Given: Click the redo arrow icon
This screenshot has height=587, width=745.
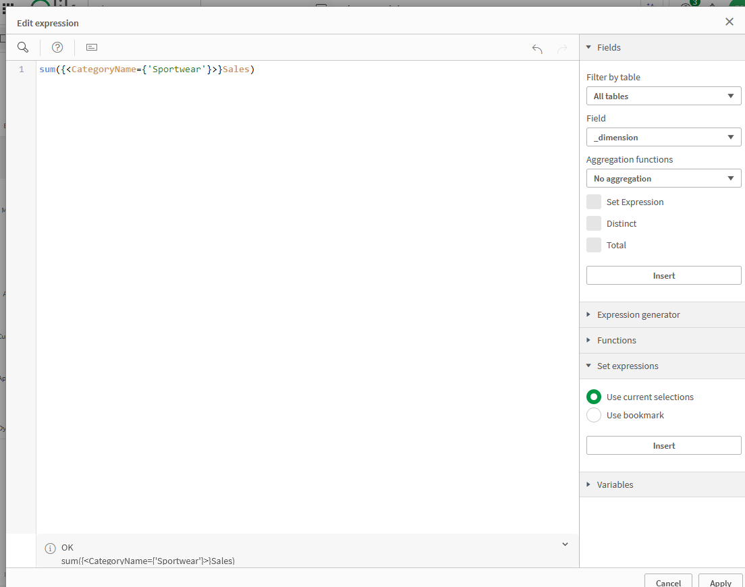Looking at the screenshot, I should coord(562,49).
